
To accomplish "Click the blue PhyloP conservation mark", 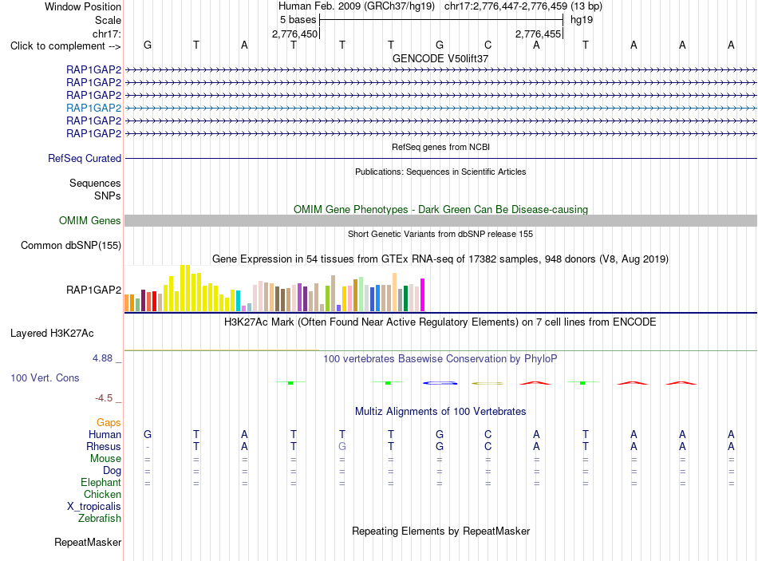I will pyautogui.click(x=440, y=383).
